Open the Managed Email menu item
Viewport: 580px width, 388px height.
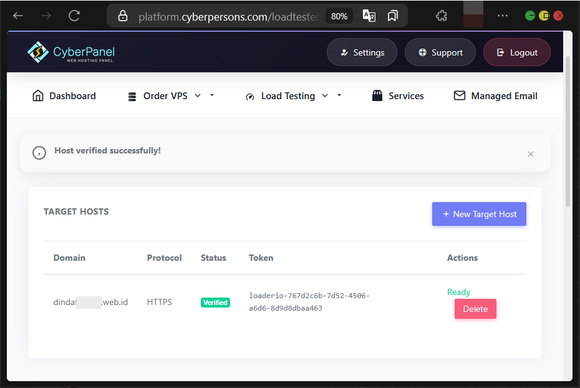coord(495,96)
